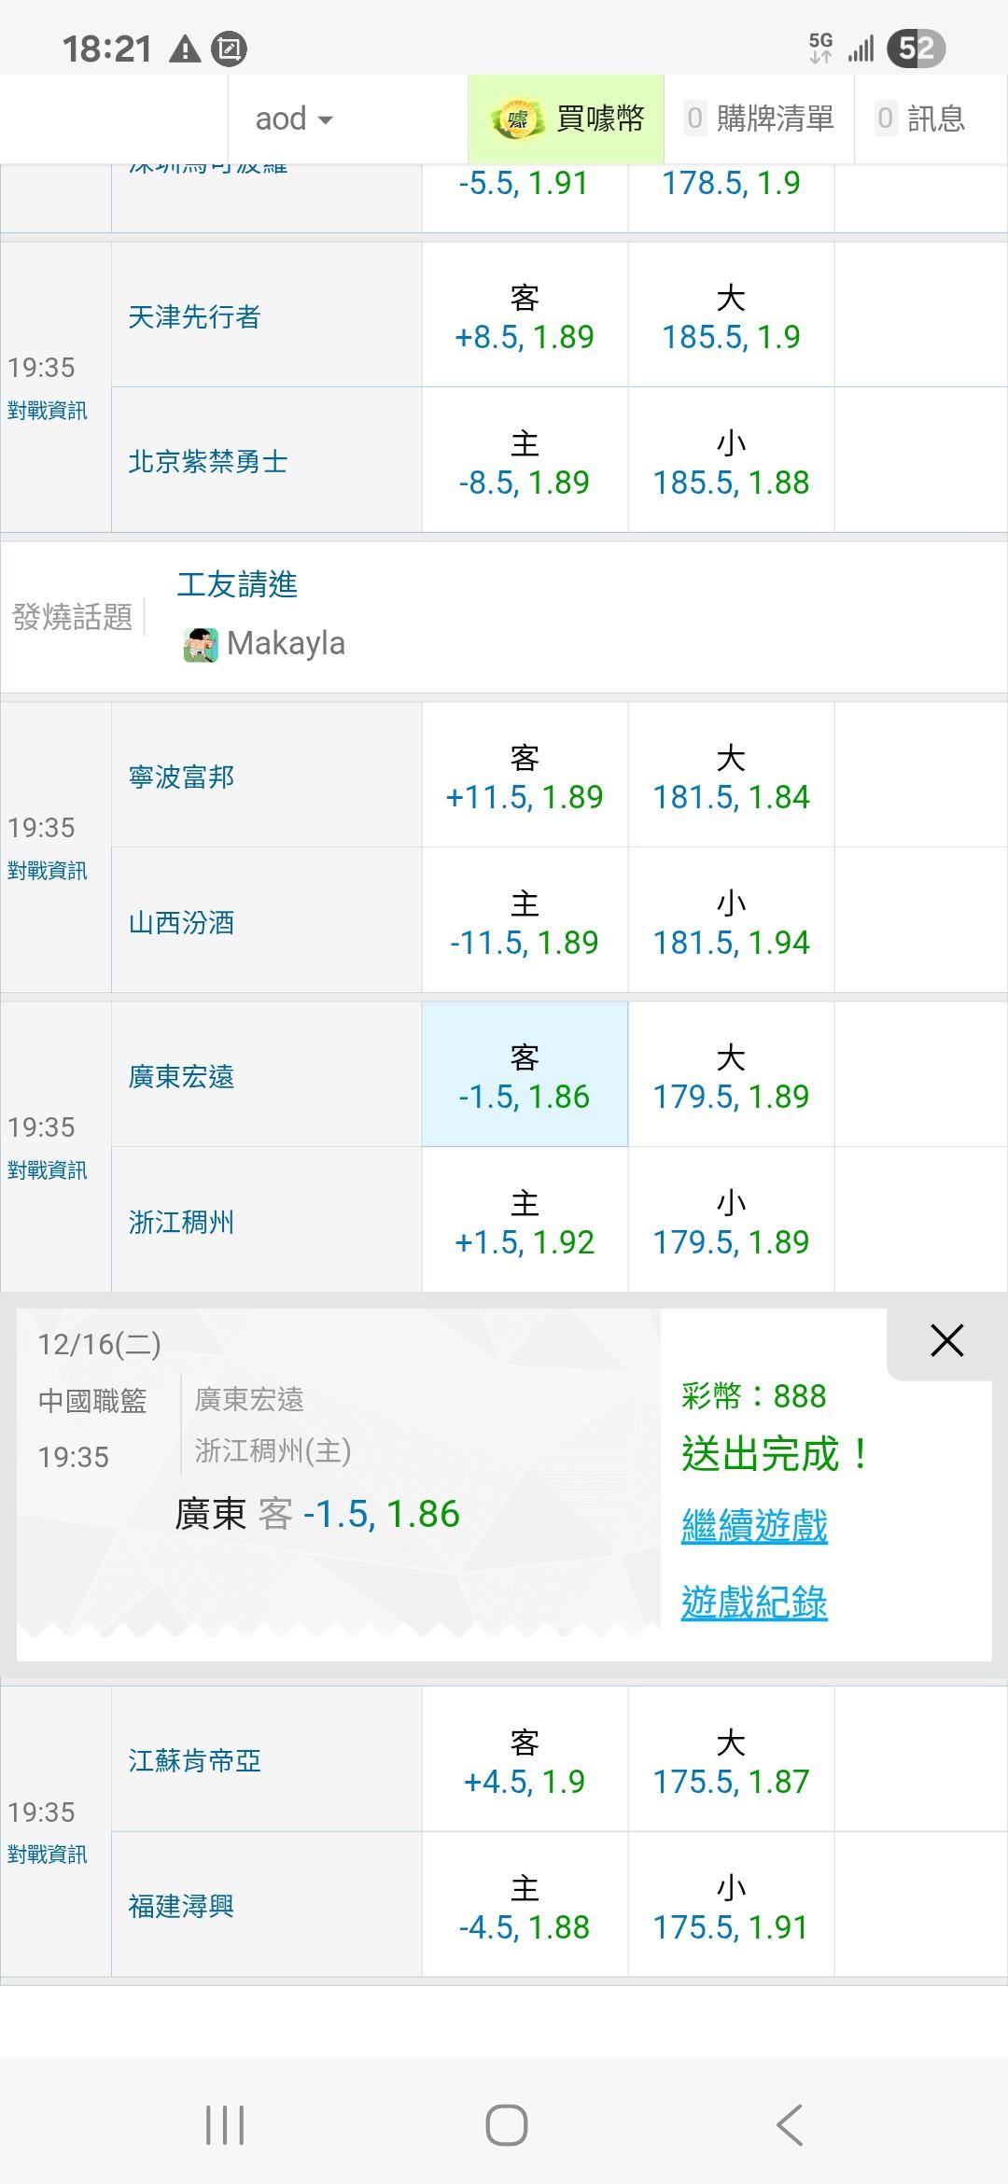This screenshot has height=2184, width=1008.
Task: Open 對戰資訊 for the 江蘇肯帝亞 match
Action: (47, 1855)
